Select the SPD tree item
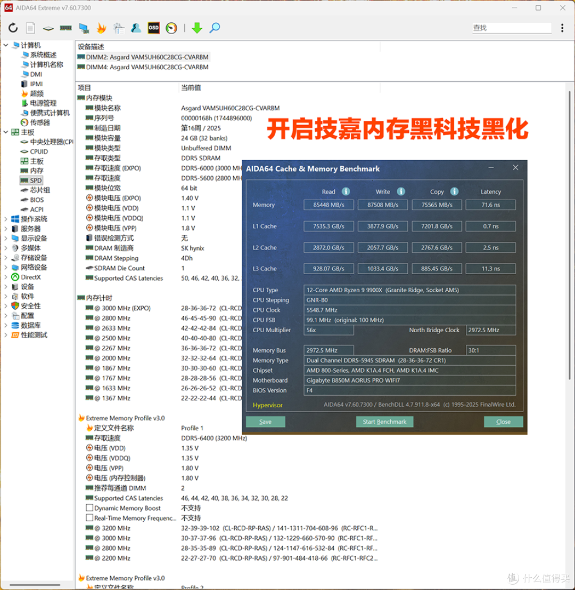 31,180
